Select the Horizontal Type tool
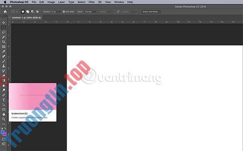 click(4, 100)
